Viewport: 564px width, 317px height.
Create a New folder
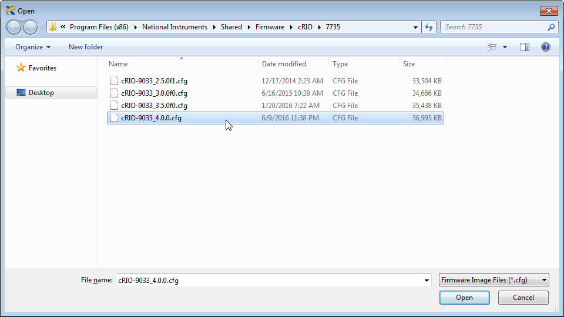[86, 47]
